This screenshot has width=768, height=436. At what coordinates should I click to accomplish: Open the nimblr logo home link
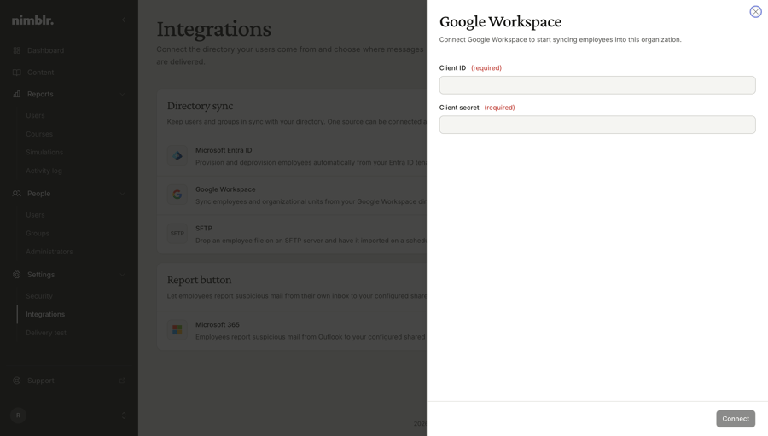click(32, 20)
